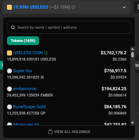
Task: Select the $0.03924 price text
Action: pos(119,77)
